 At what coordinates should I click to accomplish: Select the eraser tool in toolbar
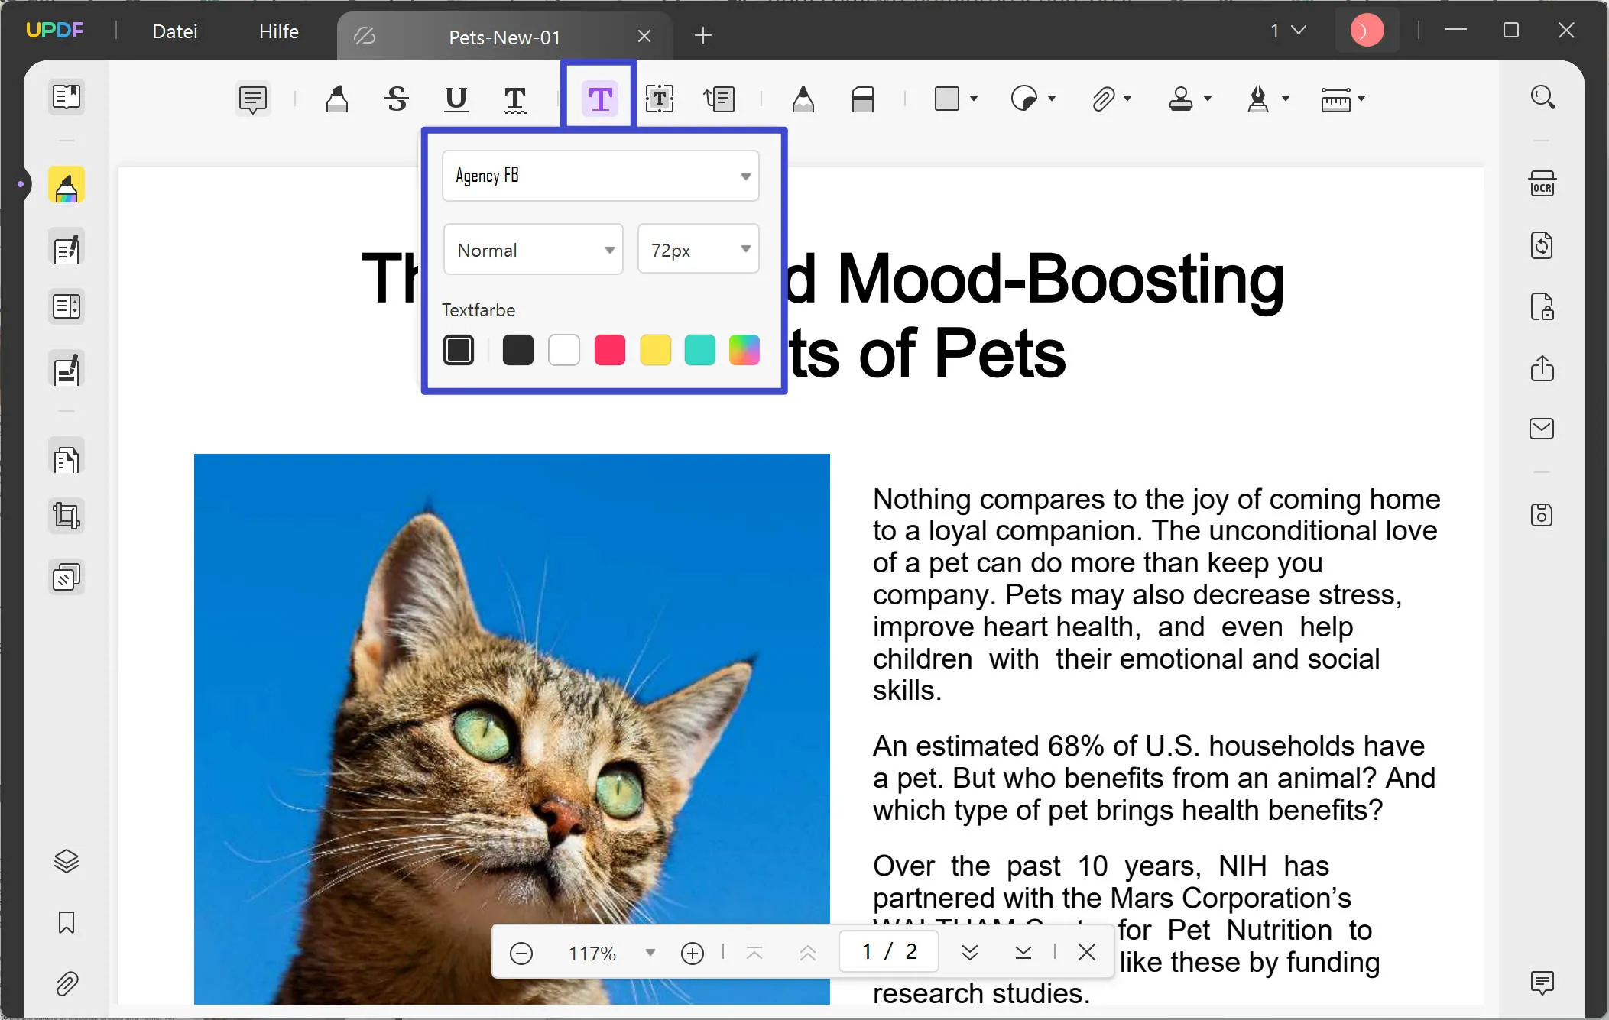pyautogui.click(x=862, y=99)
